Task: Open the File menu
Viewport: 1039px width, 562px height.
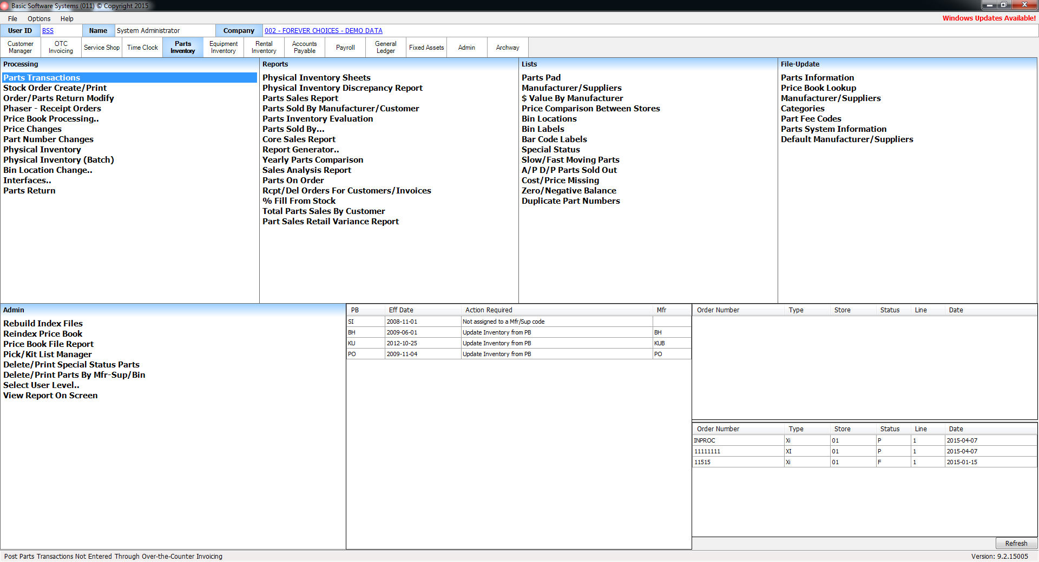Action: coord(12,18)
